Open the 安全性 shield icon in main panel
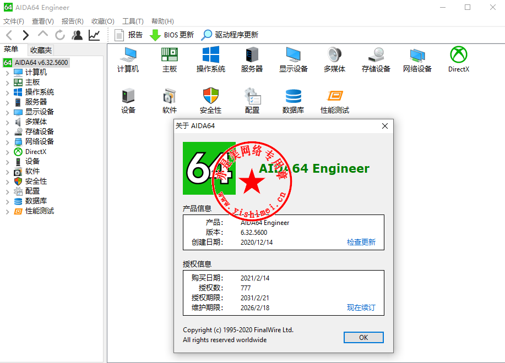505x363 pixels. coord(210,101)
